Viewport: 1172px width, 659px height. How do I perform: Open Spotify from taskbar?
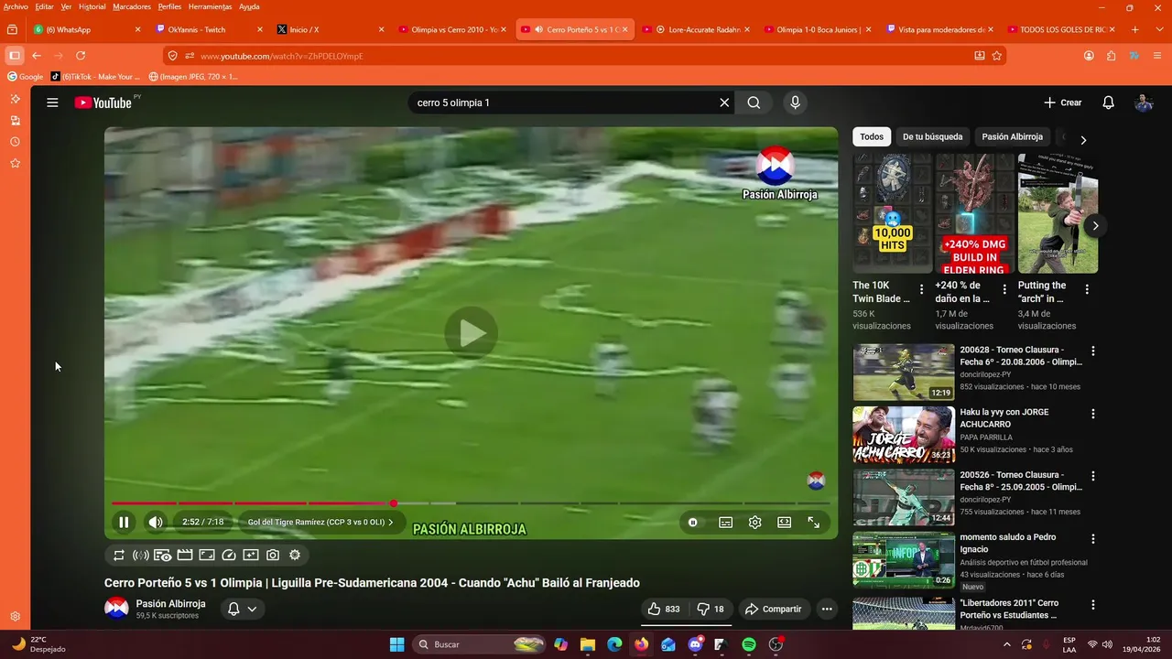pos(748,644)
